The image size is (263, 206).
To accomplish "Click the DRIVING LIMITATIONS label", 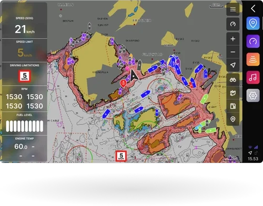I will point(24,65).
